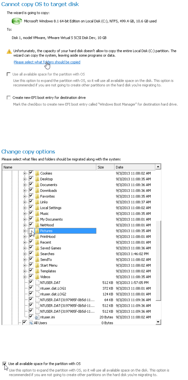The width and height of the screenshot is (188, 380).
Task: Expand the Favorites folder tree node
Action: click(25, 197)
